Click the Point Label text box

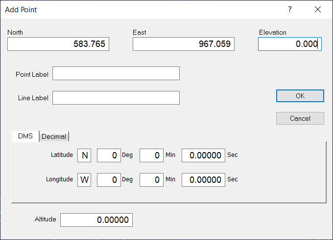116,74
